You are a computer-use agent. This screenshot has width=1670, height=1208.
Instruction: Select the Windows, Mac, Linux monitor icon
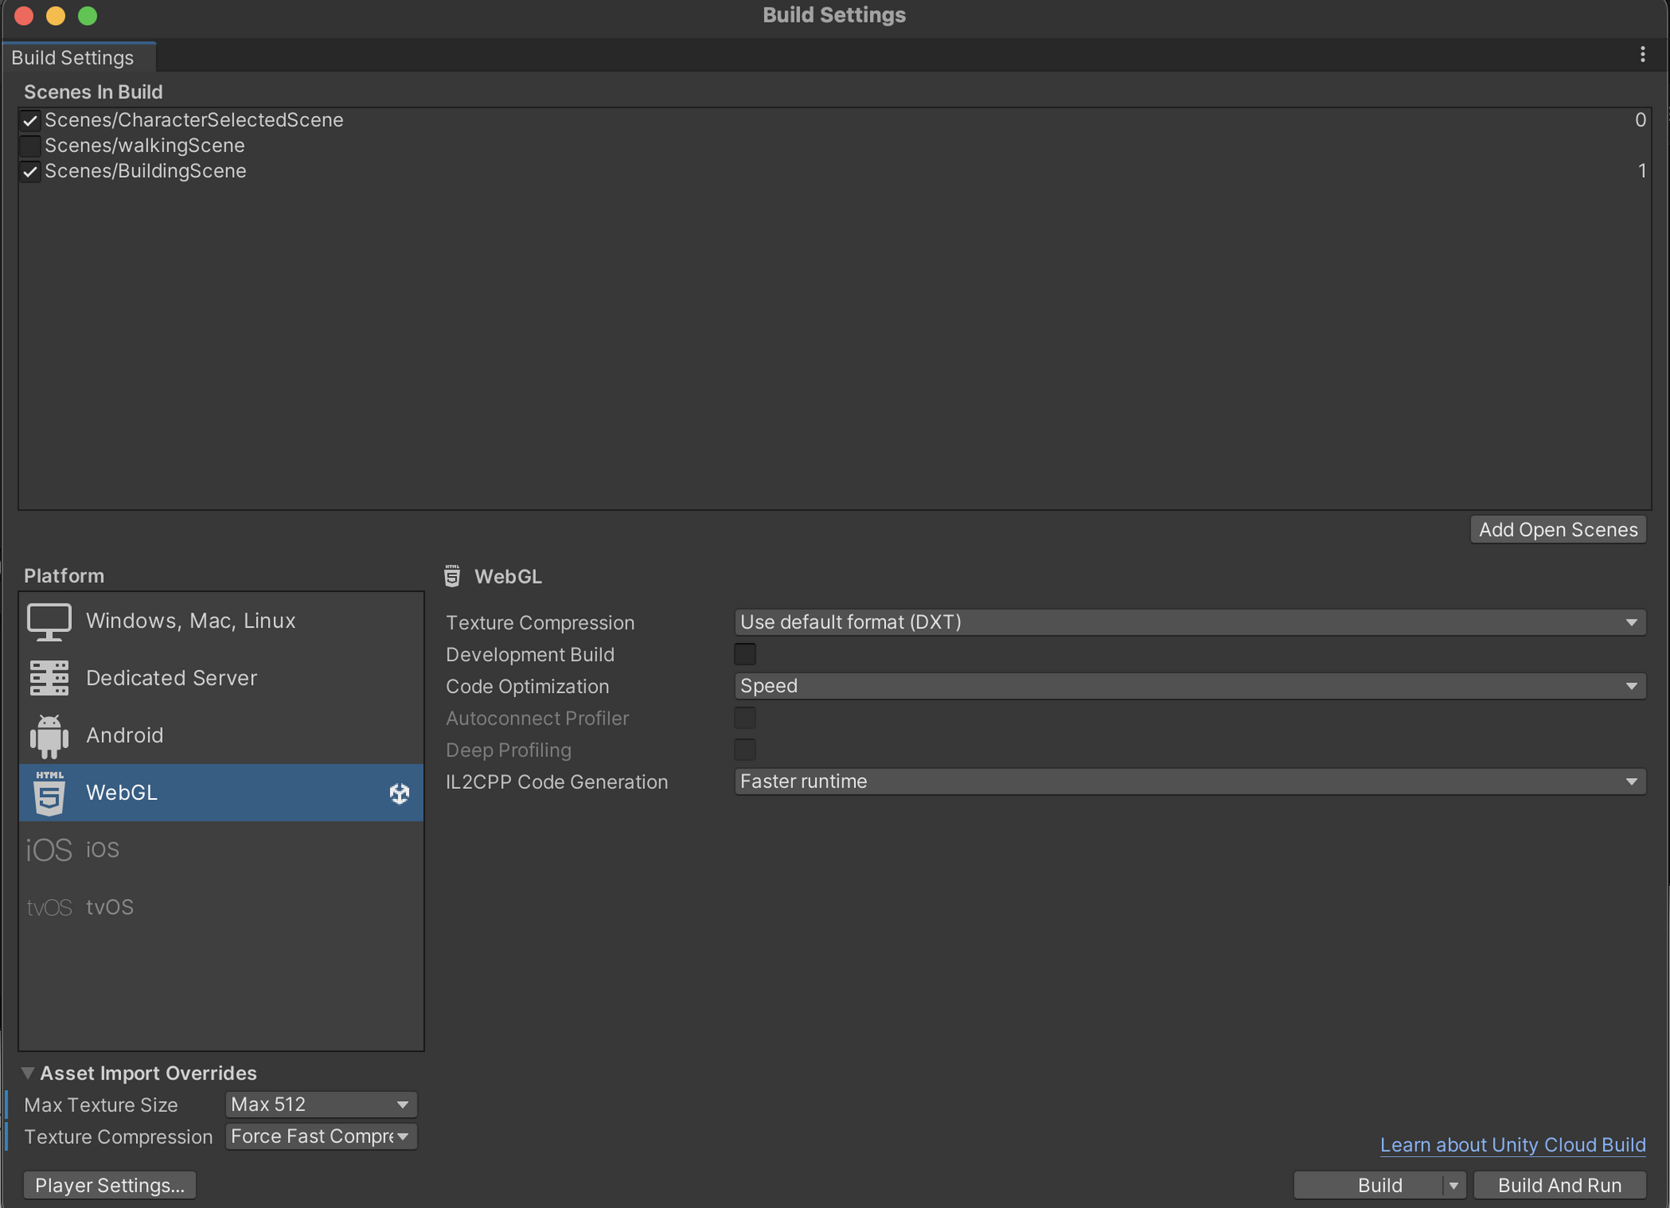pyautogui.click(x=48, y=621)
